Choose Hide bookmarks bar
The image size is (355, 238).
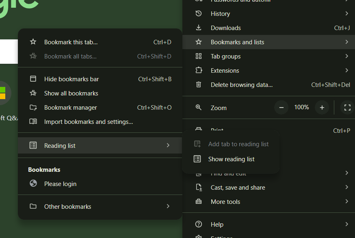(x=100, y=79)
